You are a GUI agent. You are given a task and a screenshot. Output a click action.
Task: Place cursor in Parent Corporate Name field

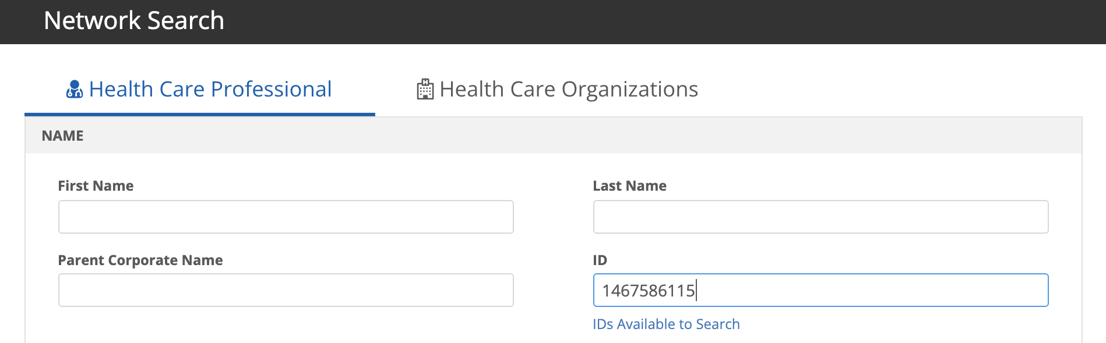(286, 290)
